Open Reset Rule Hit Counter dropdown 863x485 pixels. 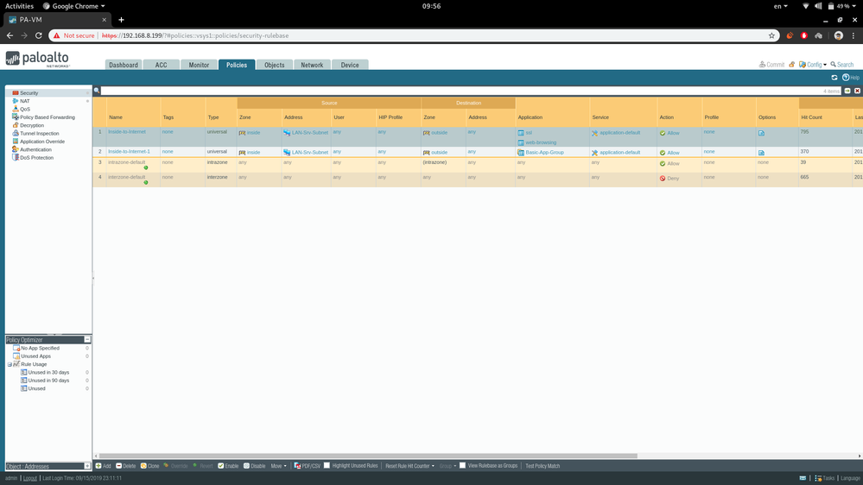409,466
